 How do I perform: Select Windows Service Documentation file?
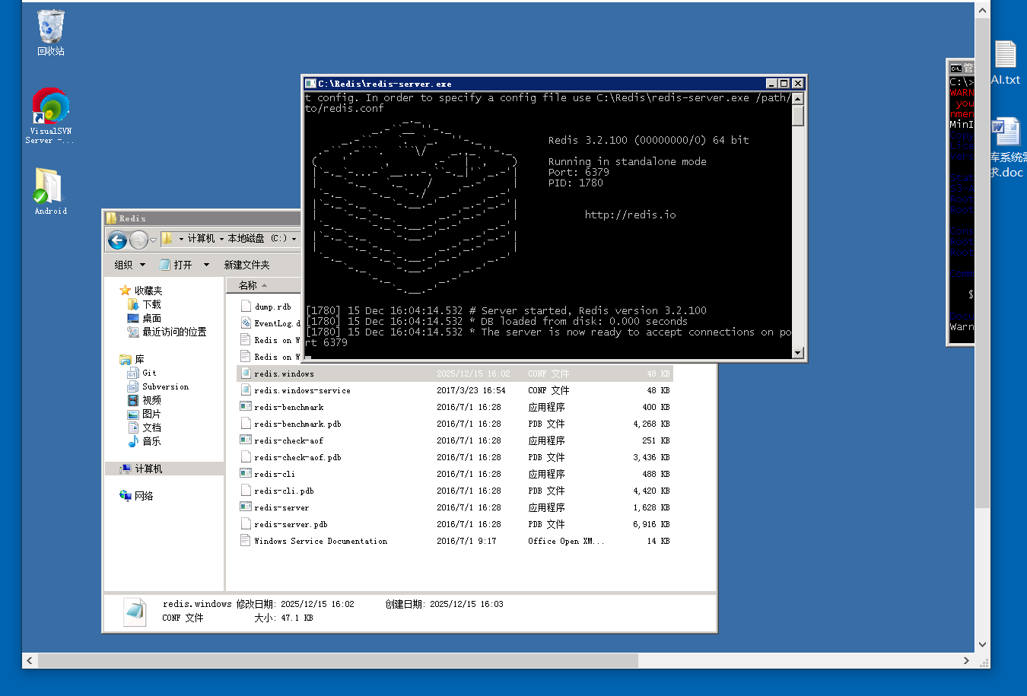[455, 541]
